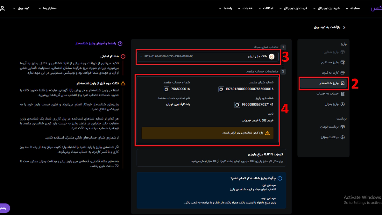This screenshot has height=215, width=382.
Task: Expand the سفارش‌ها menu in header
Action: pyautogui.click(x=47, y=8)
